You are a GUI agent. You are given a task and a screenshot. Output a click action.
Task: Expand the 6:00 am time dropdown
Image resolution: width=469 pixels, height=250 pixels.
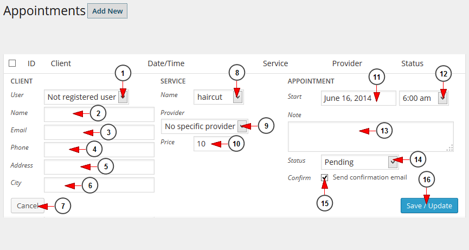[x=424, y=98]
